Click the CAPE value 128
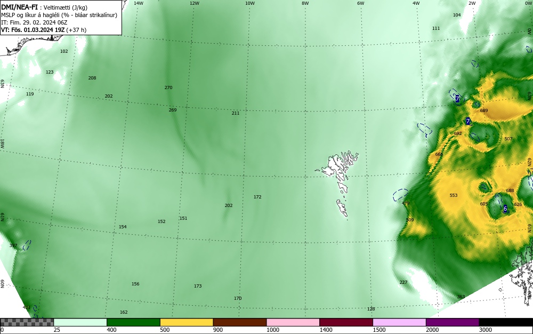 (371, 309)
